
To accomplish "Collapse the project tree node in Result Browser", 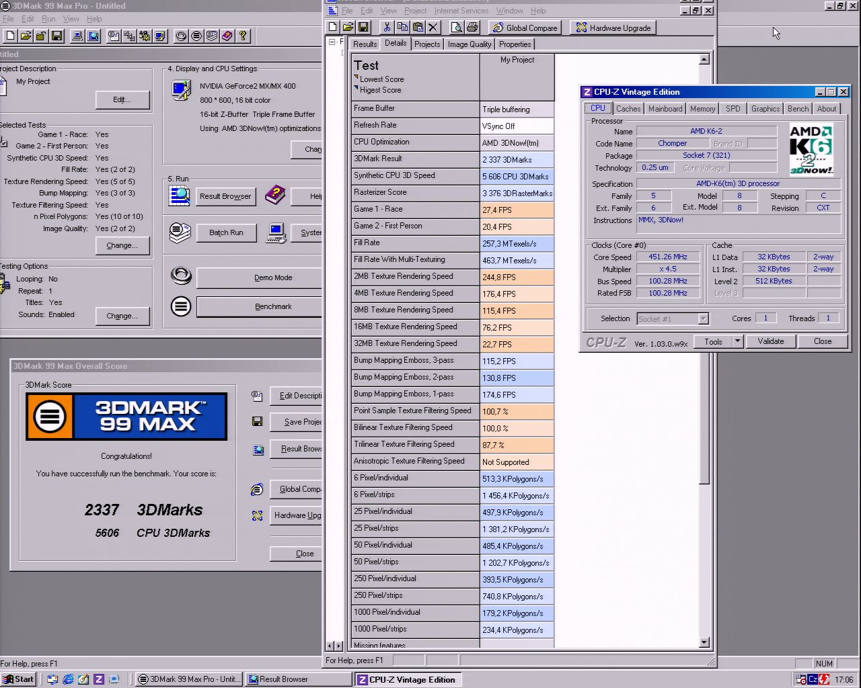I will pyautogui.click(x=331, y=42).
